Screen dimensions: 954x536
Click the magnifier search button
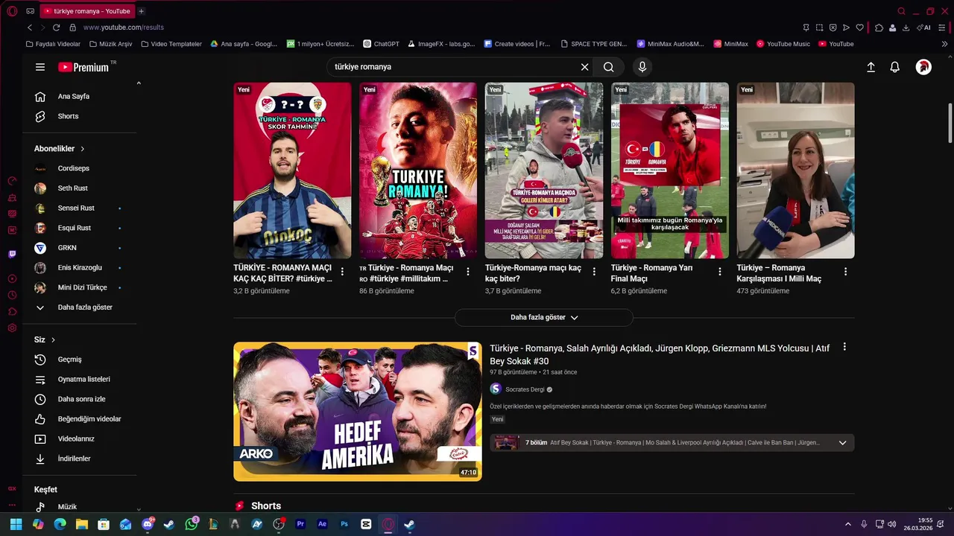click(609, 67)
